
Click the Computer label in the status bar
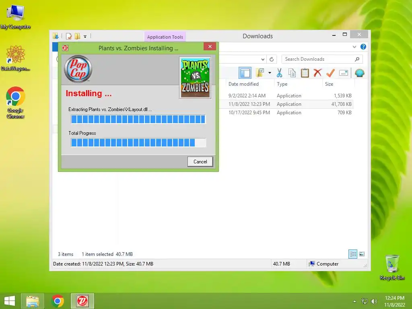(x=328, y=264)
